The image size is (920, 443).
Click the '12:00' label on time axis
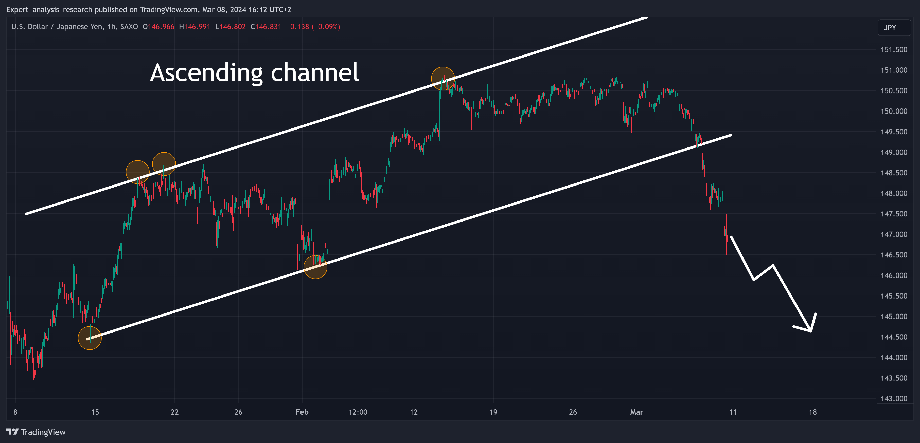point(358,412)
